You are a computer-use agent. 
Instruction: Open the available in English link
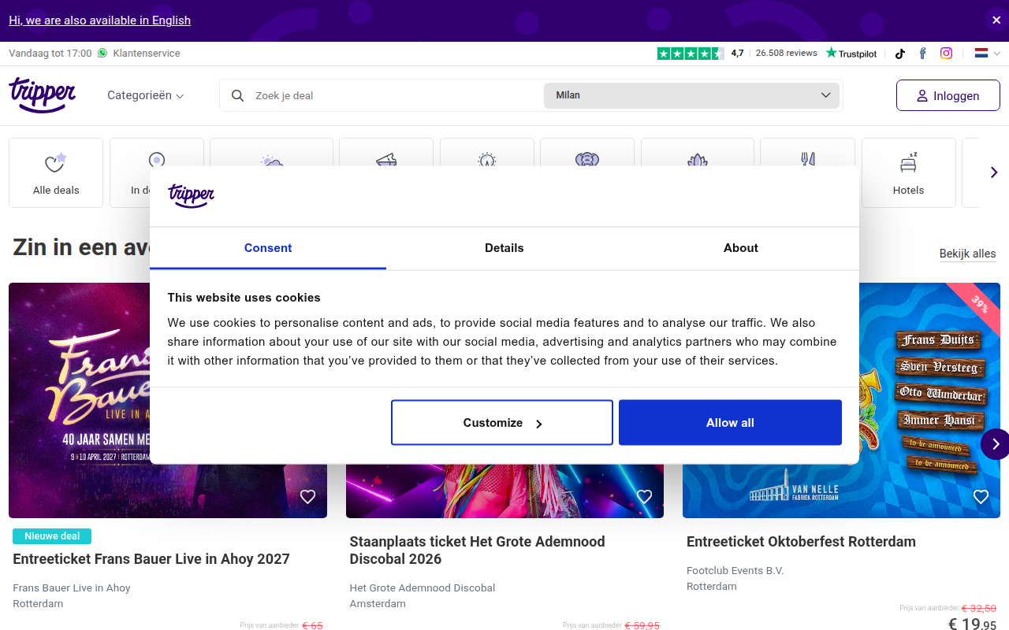(100, 20)
